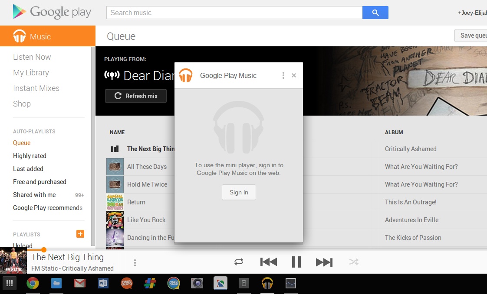Open Listen Now in sidebar

32,57
